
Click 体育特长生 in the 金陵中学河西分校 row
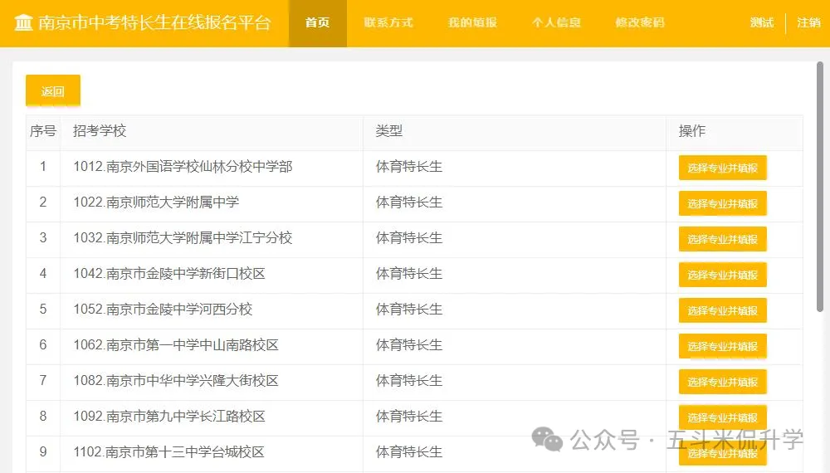click(409, 309)
